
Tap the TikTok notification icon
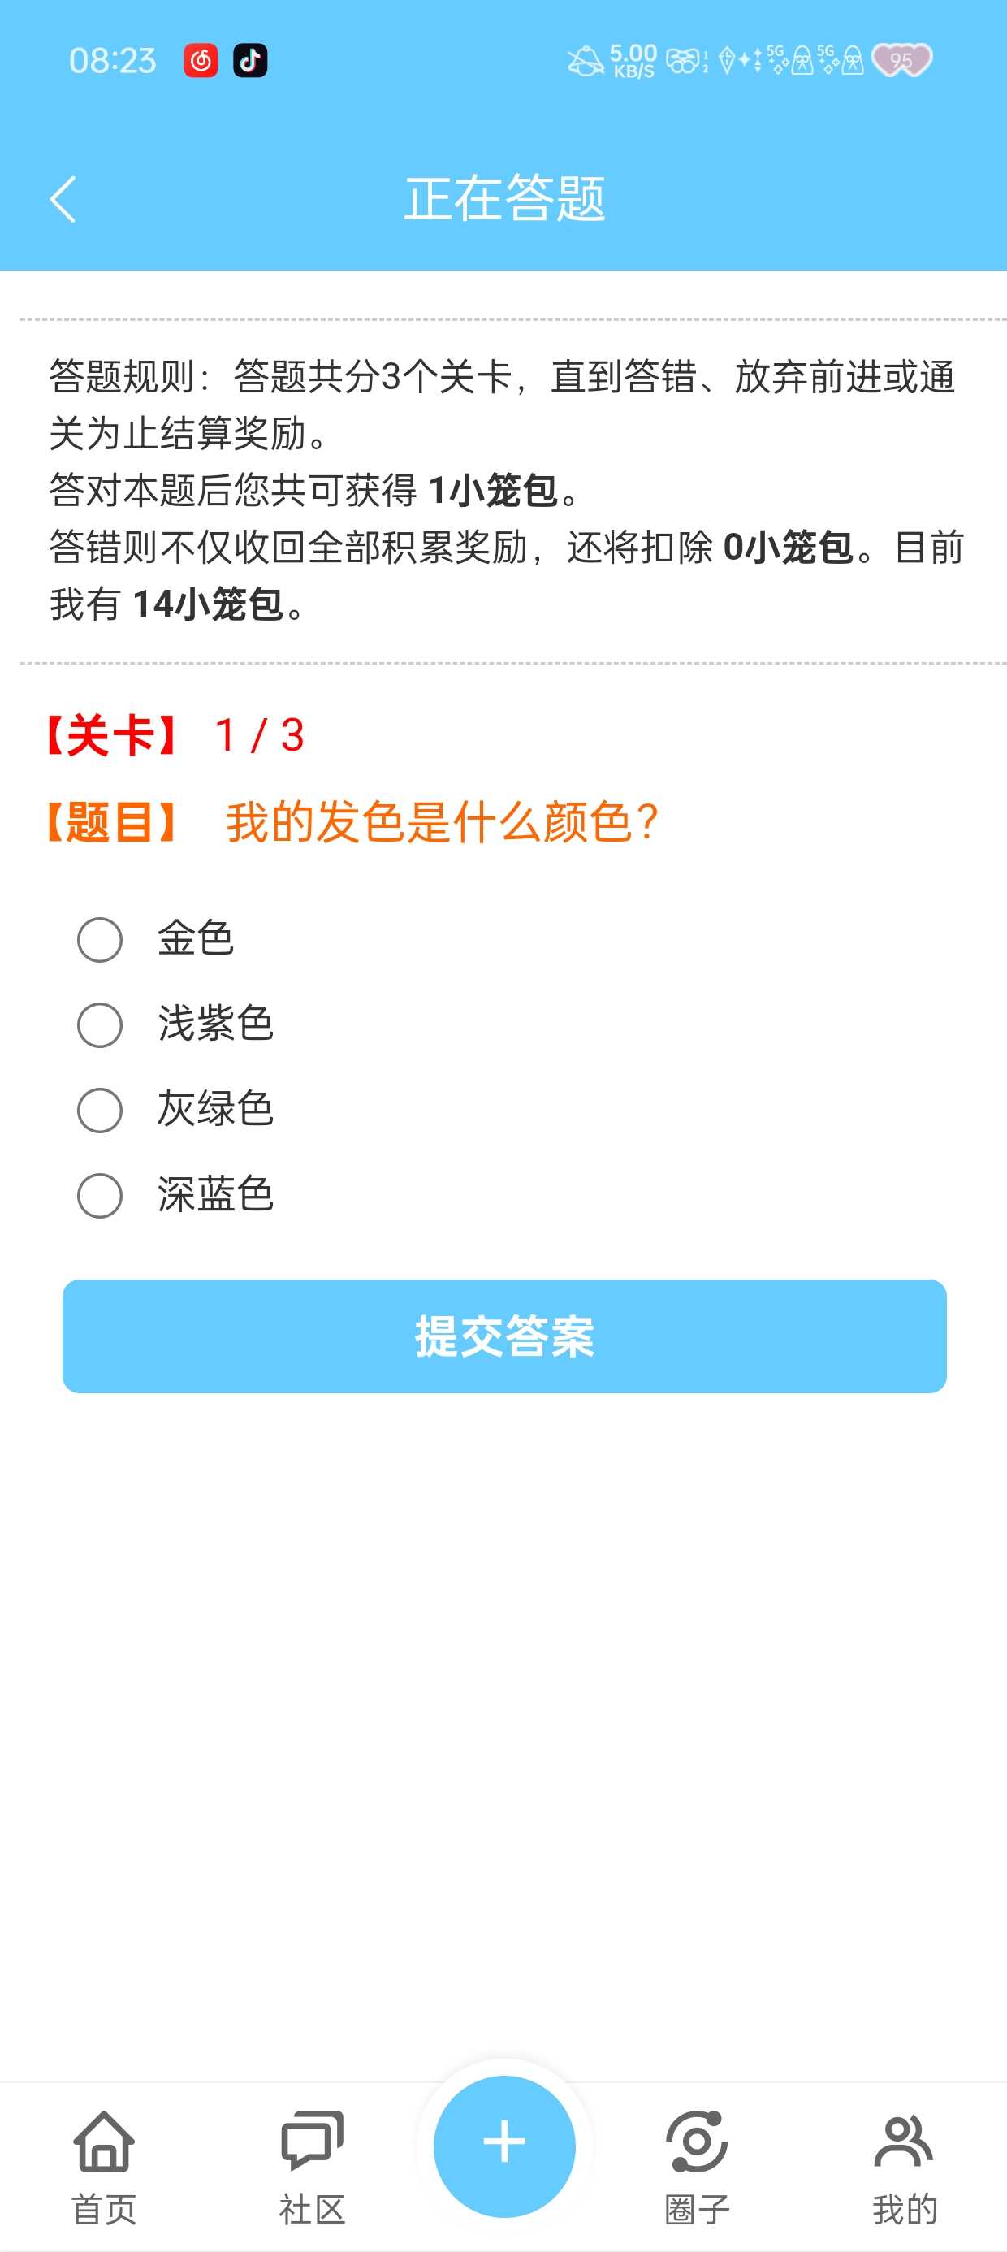pos(250,60)
